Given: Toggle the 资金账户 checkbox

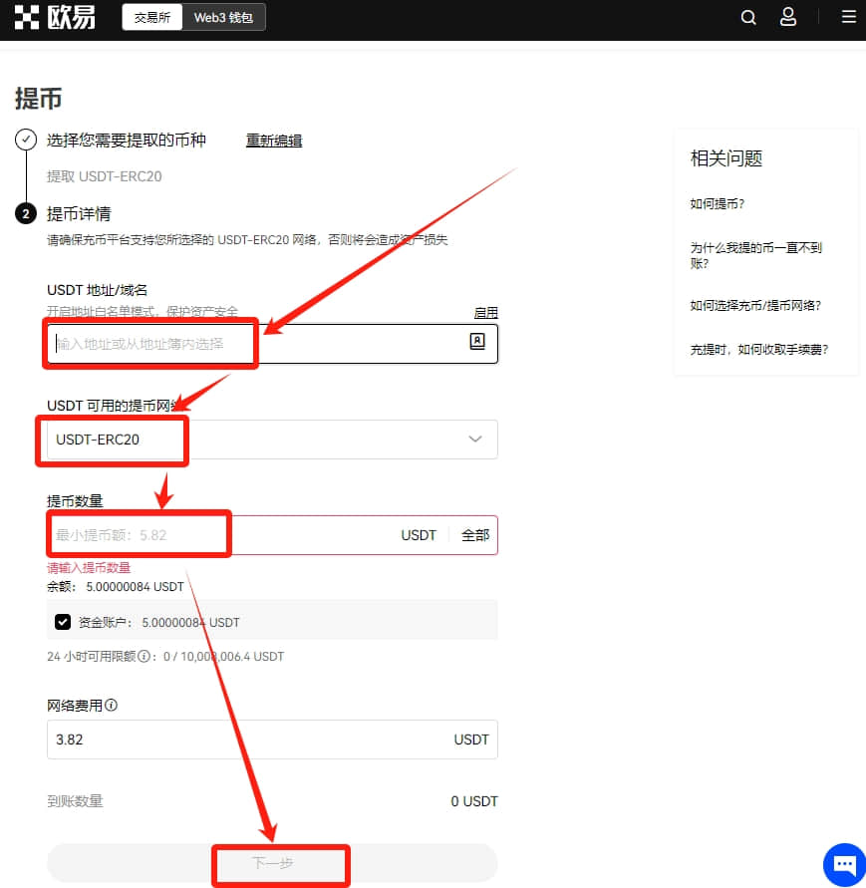Looking at the screenshot, I should pyautogui.click(x=63, y=622).
